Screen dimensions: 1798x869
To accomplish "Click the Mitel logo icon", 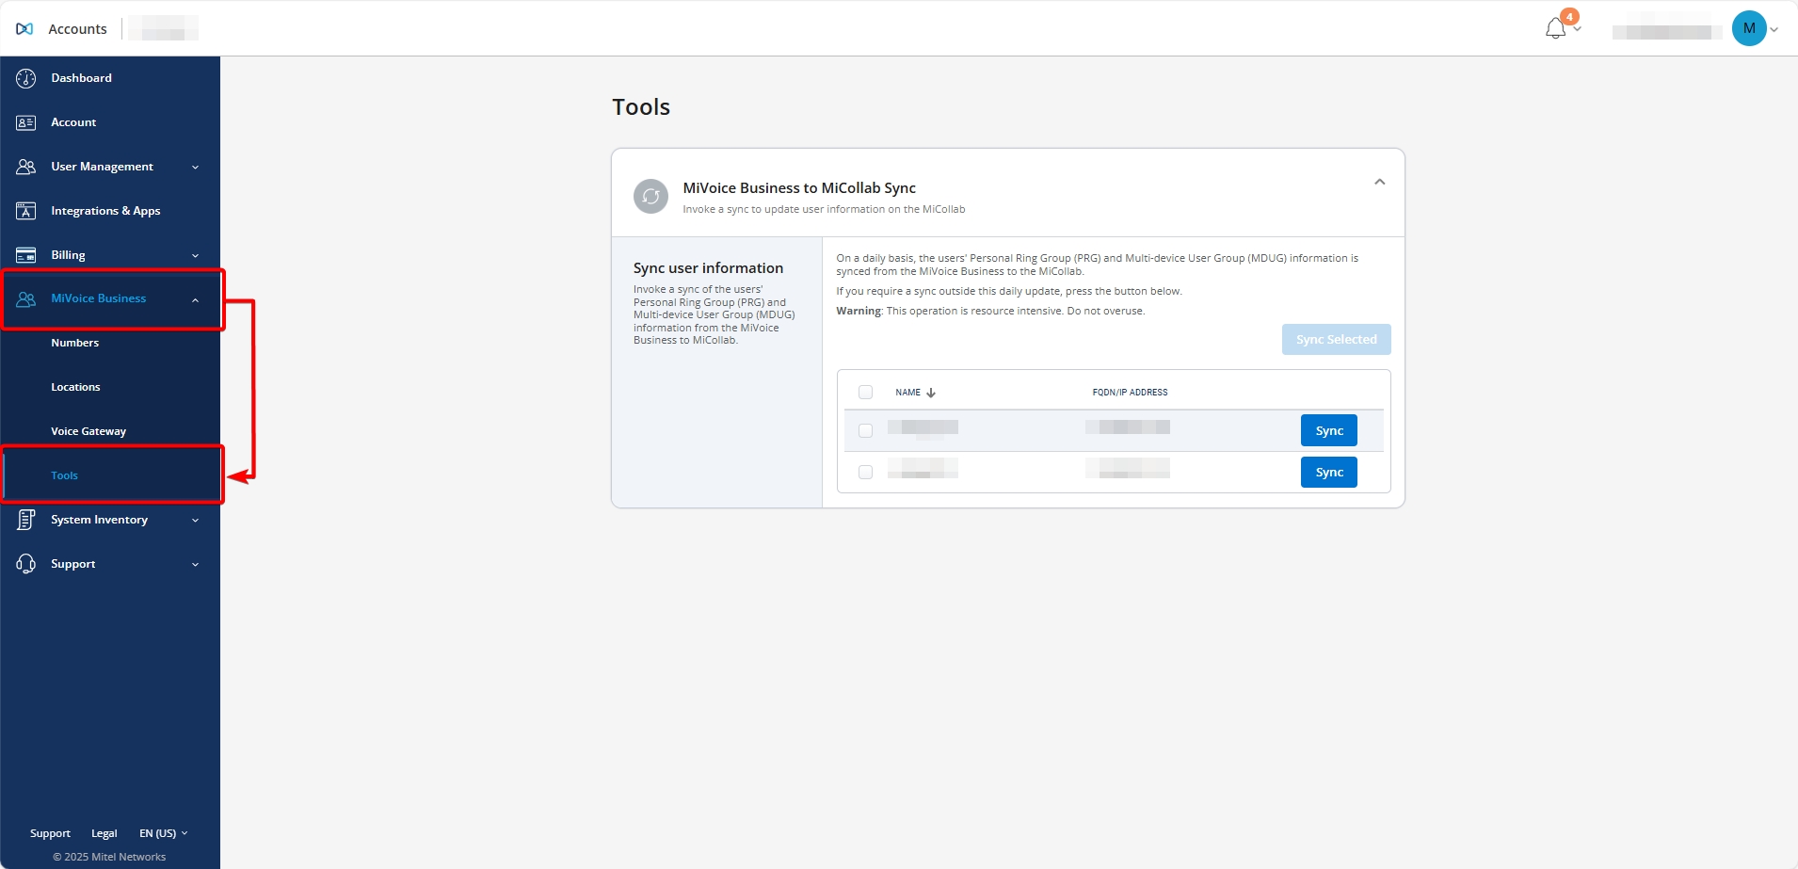I will (x=24, y=29).
